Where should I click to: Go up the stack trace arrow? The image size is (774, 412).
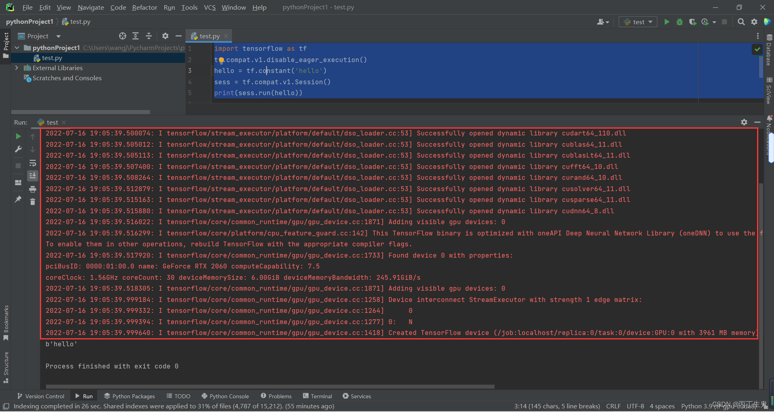(x=33, y=137)
